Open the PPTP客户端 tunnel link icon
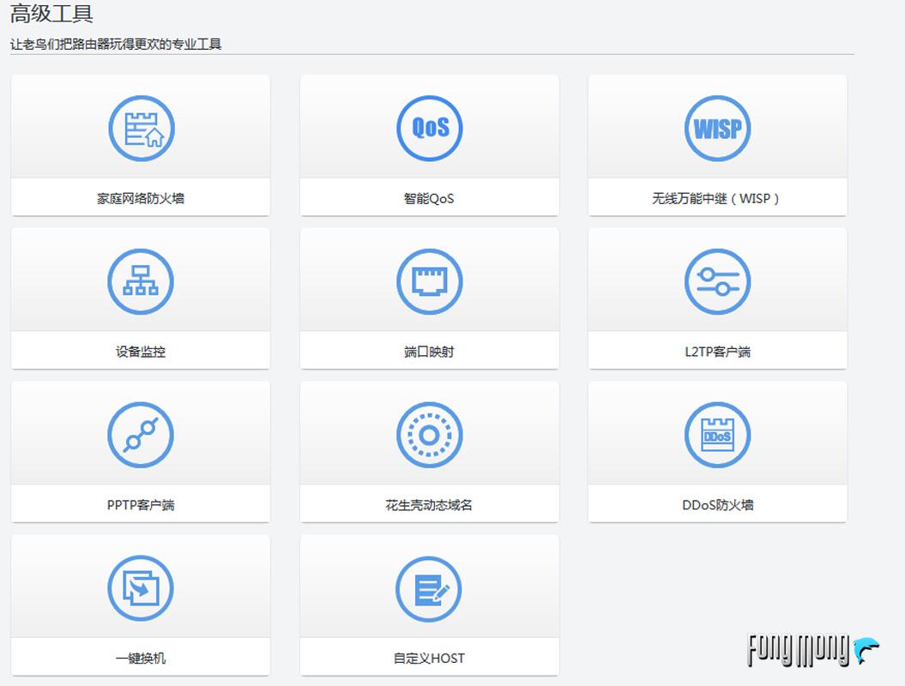The width and height of the screenshot is (905, 686). click(140, 434)
